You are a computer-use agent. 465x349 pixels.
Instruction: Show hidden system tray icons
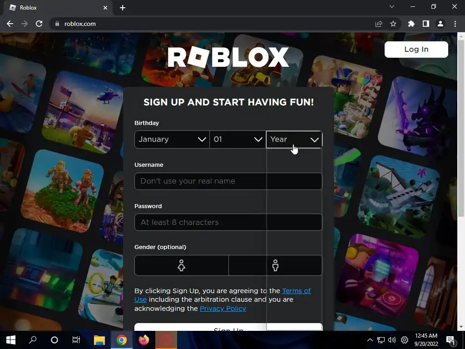(370, 340)
